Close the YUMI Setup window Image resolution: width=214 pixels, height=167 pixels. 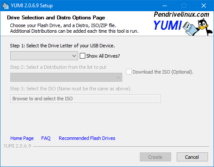[x=204, y=6]
